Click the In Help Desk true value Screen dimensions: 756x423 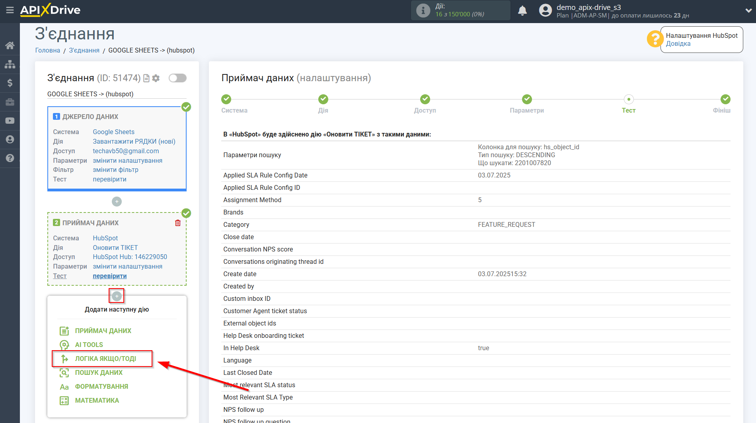483,348
